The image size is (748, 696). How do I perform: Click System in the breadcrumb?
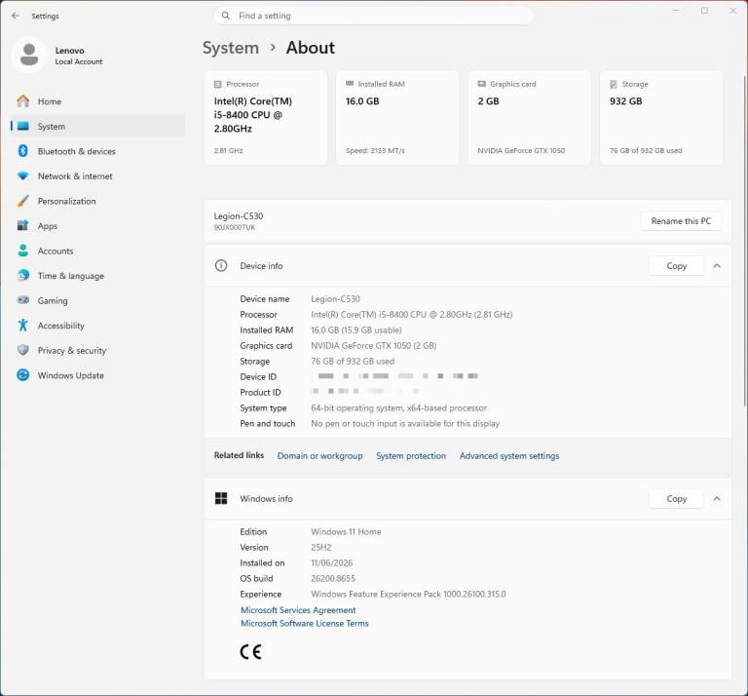click(231, 48)
